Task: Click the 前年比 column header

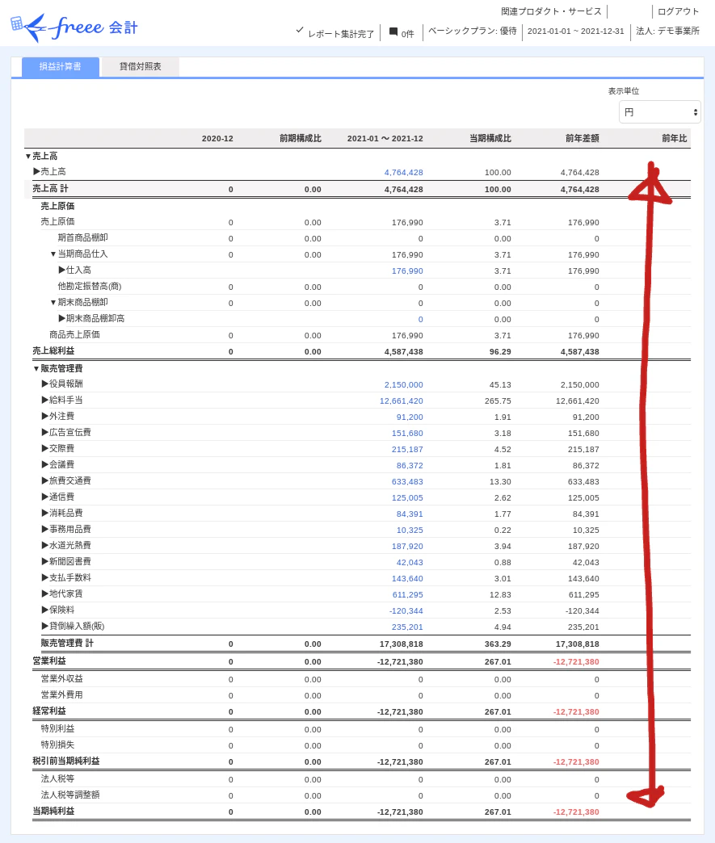Action: 674,138
